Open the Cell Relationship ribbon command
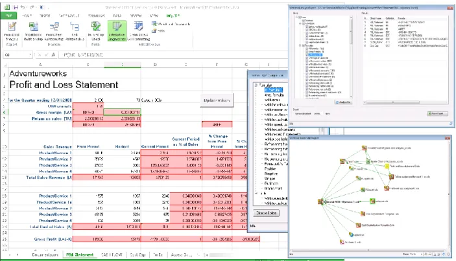This screenshot has width=456, height=261. click(75, 31)
